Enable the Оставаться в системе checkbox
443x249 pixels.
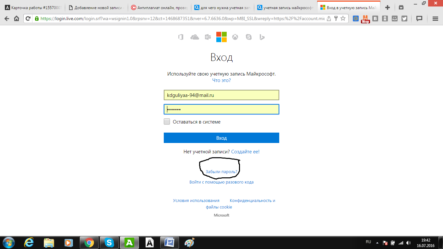(167, 122)
